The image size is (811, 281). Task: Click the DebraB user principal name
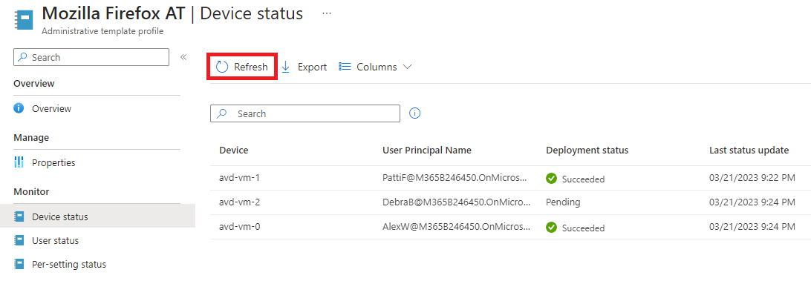point(457,202)
